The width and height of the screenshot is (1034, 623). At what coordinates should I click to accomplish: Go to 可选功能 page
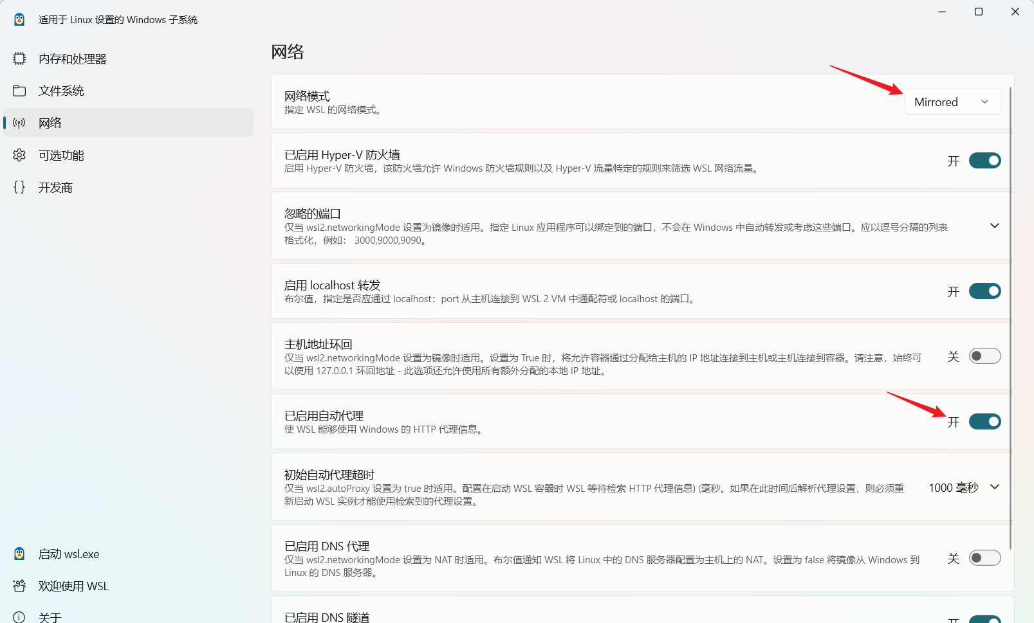click(129, 155)
